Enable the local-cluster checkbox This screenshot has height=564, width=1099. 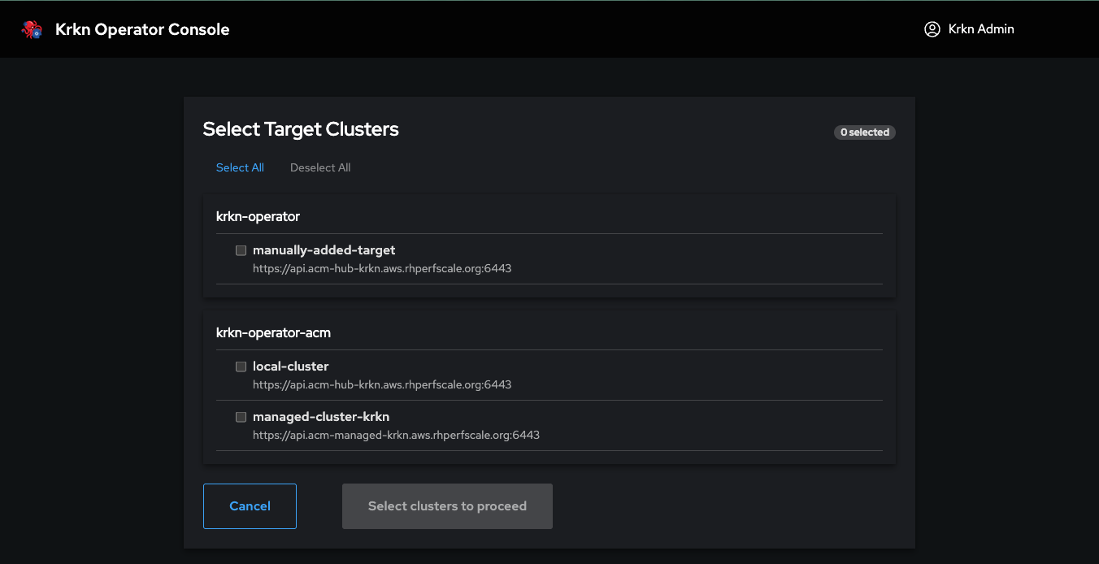coord(241,367)
